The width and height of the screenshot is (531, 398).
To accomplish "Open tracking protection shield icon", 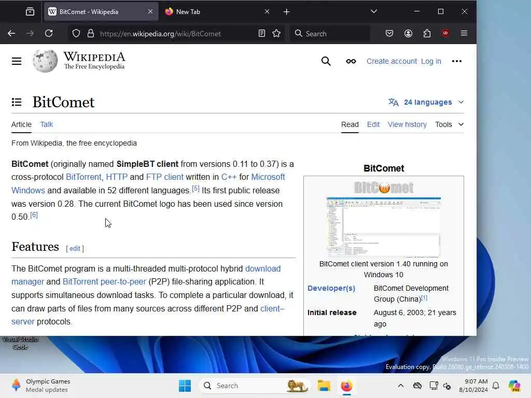I will pos(76,33).
